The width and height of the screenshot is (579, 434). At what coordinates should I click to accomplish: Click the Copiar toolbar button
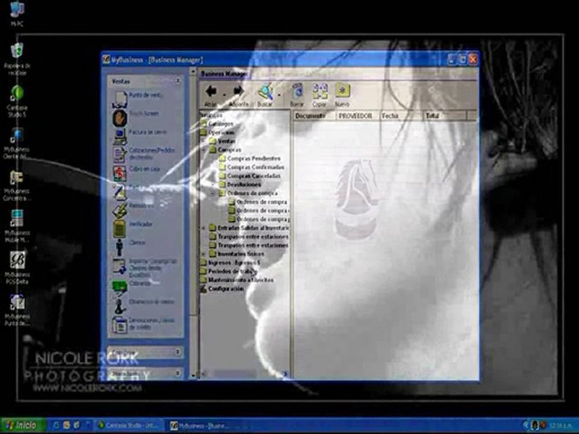(x=320, y=95)
